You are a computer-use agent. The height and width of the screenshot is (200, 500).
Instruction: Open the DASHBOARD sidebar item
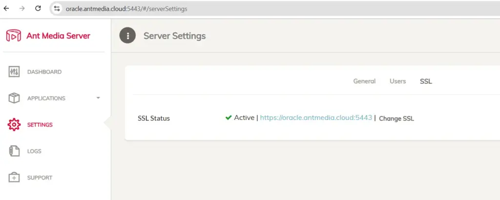[x=44, y=72]
